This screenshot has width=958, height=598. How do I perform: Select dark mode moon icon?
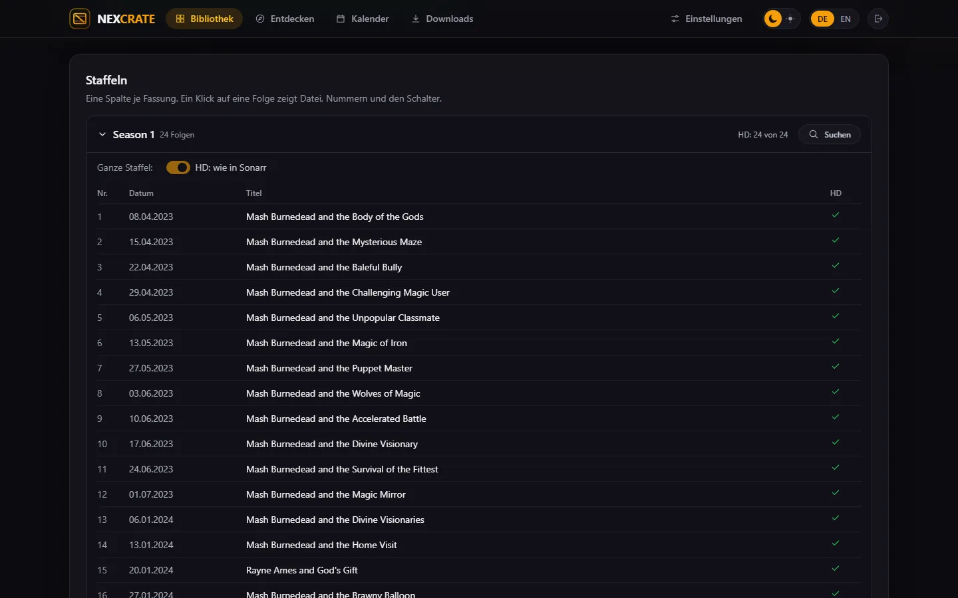click(773, 19)
